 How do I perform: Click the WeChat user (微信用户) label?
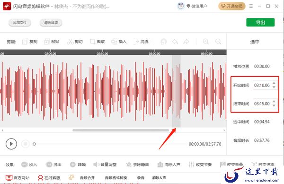tap(199, 6)
